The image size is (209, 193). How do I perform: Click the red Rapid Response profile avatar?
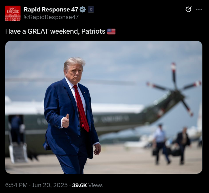pos(13,13)
